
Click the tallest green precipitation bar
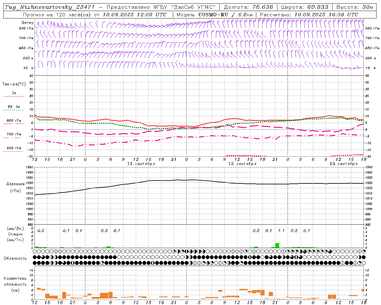[277, 245]
